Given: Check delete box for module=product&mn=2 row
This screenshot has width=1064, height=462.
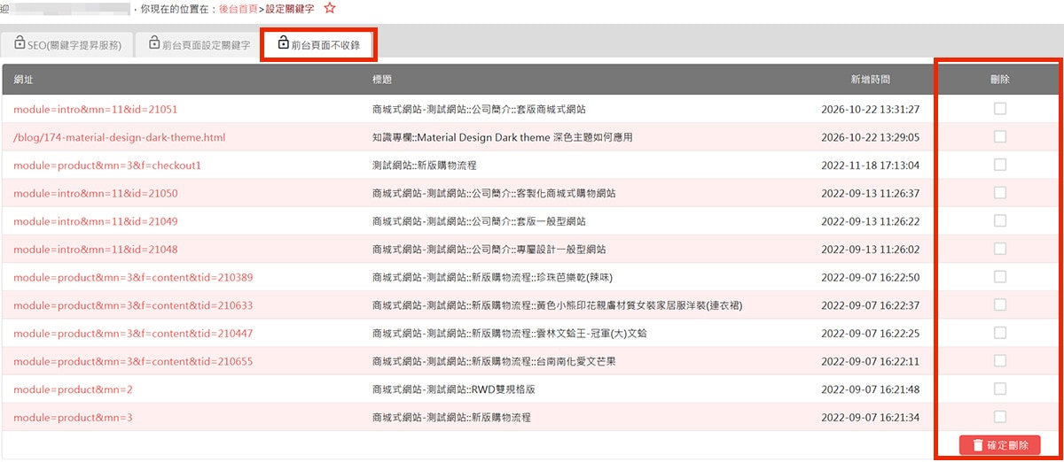Looking at the screenshot, I should click(1000, 389).
